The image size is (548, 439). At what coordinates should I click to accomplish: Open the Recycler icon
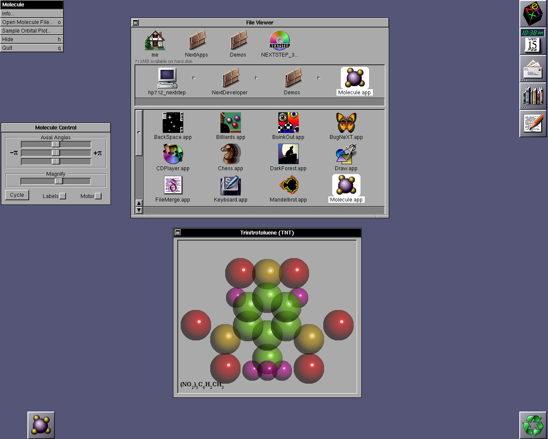point(533,425)
